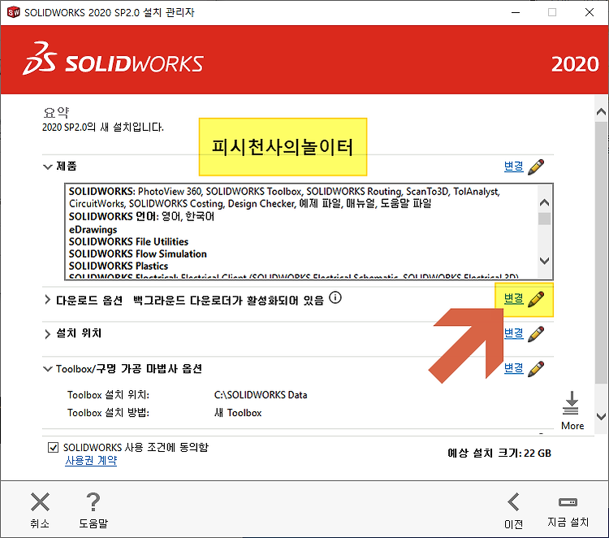Click the Toolbox 설치 방법 label
The image size is (609, 538).
tap(108, 413)
